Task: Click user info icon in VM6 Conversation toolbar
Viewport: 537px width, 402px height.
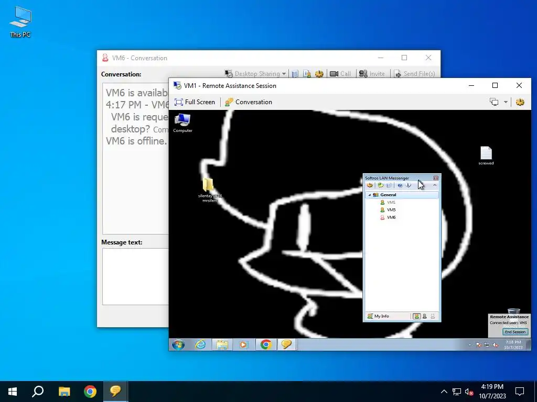Action: 307,73
